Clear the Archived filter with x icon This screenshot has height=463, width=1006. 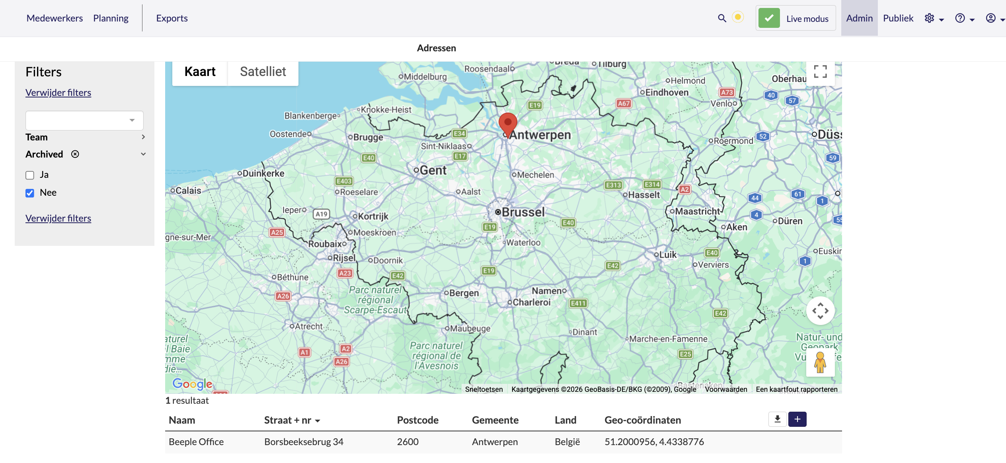point(75,154)
